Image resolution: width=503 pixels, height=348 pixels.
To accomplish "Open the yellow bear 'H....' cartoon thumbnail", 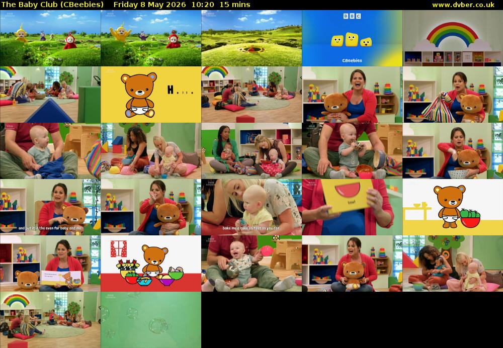I will tap(151, 95).
